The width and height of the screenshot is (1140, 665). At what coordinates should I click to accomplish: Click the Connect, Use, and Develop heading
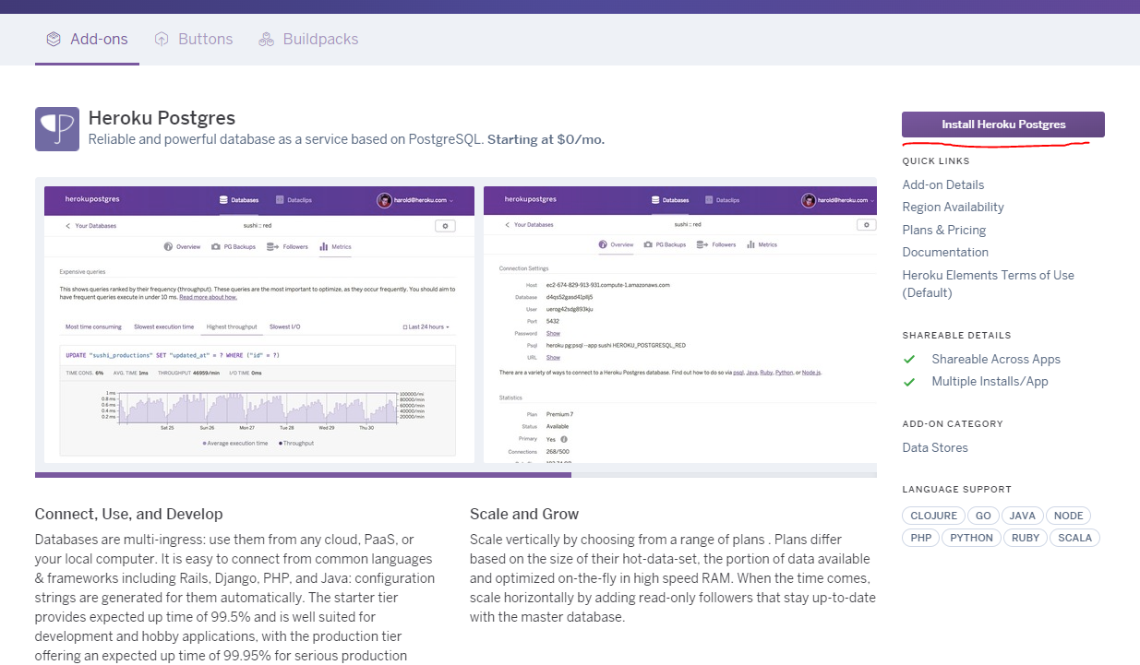coord(129,514)
